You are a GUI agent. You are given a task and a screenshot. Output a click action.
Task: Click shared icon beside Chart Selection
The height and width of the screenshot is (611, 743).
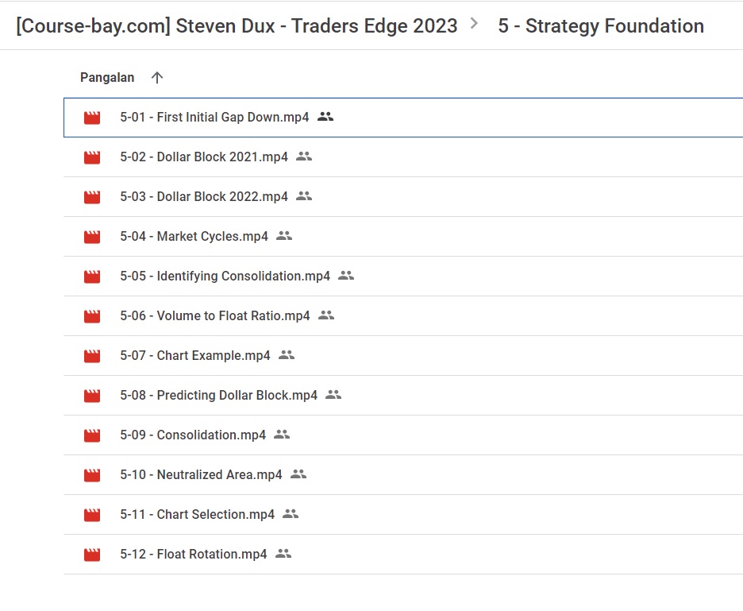point(291,514)
